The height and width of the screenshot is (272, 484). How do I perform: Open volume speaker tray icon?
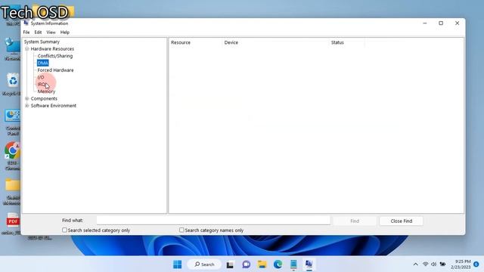point(433,264)
